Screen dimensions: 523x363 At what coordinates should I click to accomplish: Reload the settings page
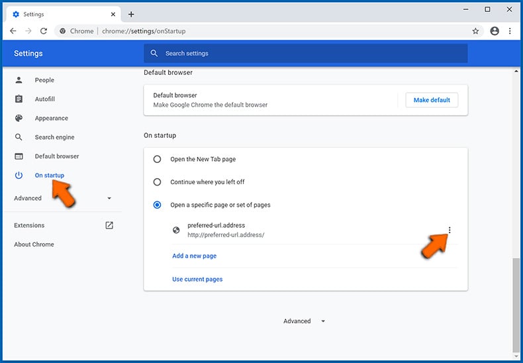coord(44,31)
